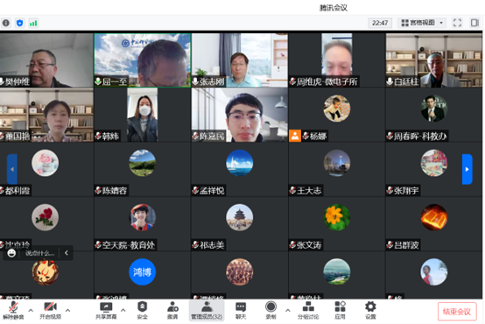The image size is (485, 324).
Task: Click 孟祥悦 name label
Action: coord(212,191)
